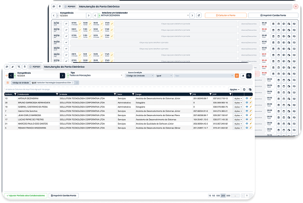Select the PDP001 tab in front window
Viewport: 303px width, 203px height.
(x=34, y=66)
